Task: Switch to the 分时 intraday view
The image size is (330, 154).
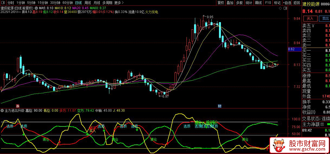Action: [10, 3]
